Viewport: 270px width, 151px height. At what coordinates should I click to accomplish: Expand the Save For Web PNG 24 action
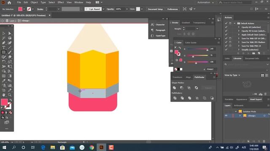(x=239, y=46)
